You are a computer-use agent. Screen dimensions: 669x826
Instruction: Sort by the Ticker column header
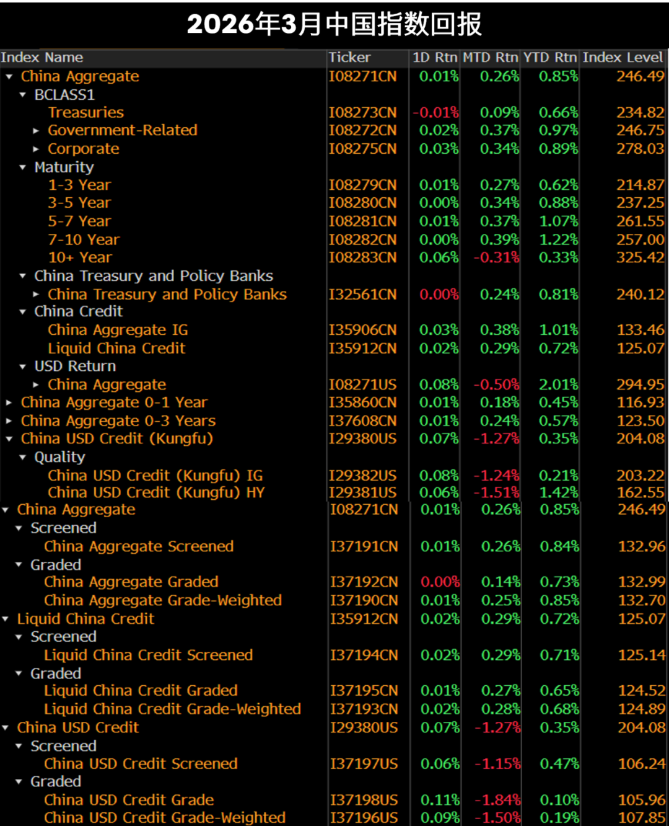point(349,58)
